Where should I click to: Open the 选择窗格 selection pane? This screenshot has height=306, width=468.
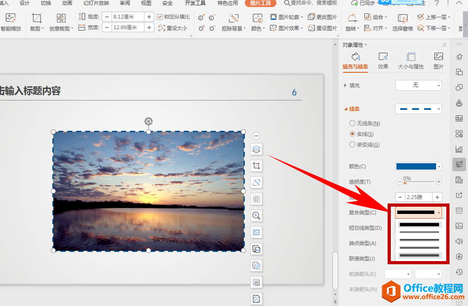coord(402,21)
